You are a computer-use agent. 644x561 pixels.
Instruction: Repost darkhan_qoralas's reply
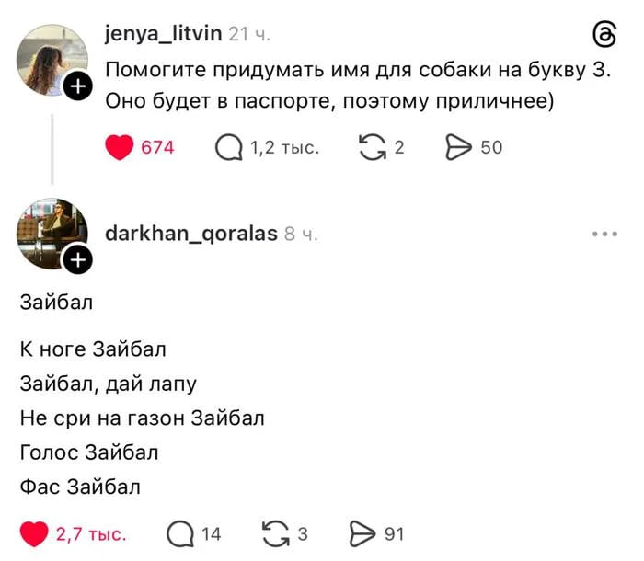(275, 534)
